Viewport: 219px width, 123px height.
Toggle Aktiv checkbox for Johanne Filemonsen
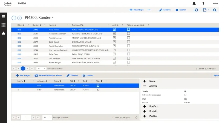click(x=114, y=34)
